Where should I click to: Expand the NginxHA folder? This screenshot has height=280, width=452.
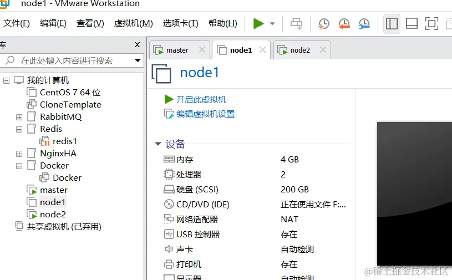click(x=19, y=154)
